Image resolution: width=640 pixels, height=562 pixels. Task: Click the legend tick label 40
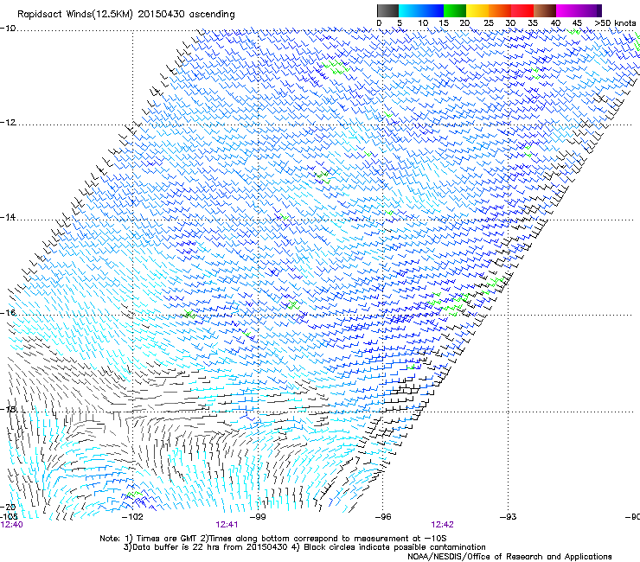[x=556, y=23]
